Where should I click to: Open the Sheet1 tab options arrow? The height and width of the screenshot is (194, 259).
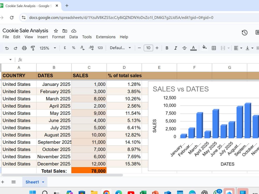pos(43,182)
